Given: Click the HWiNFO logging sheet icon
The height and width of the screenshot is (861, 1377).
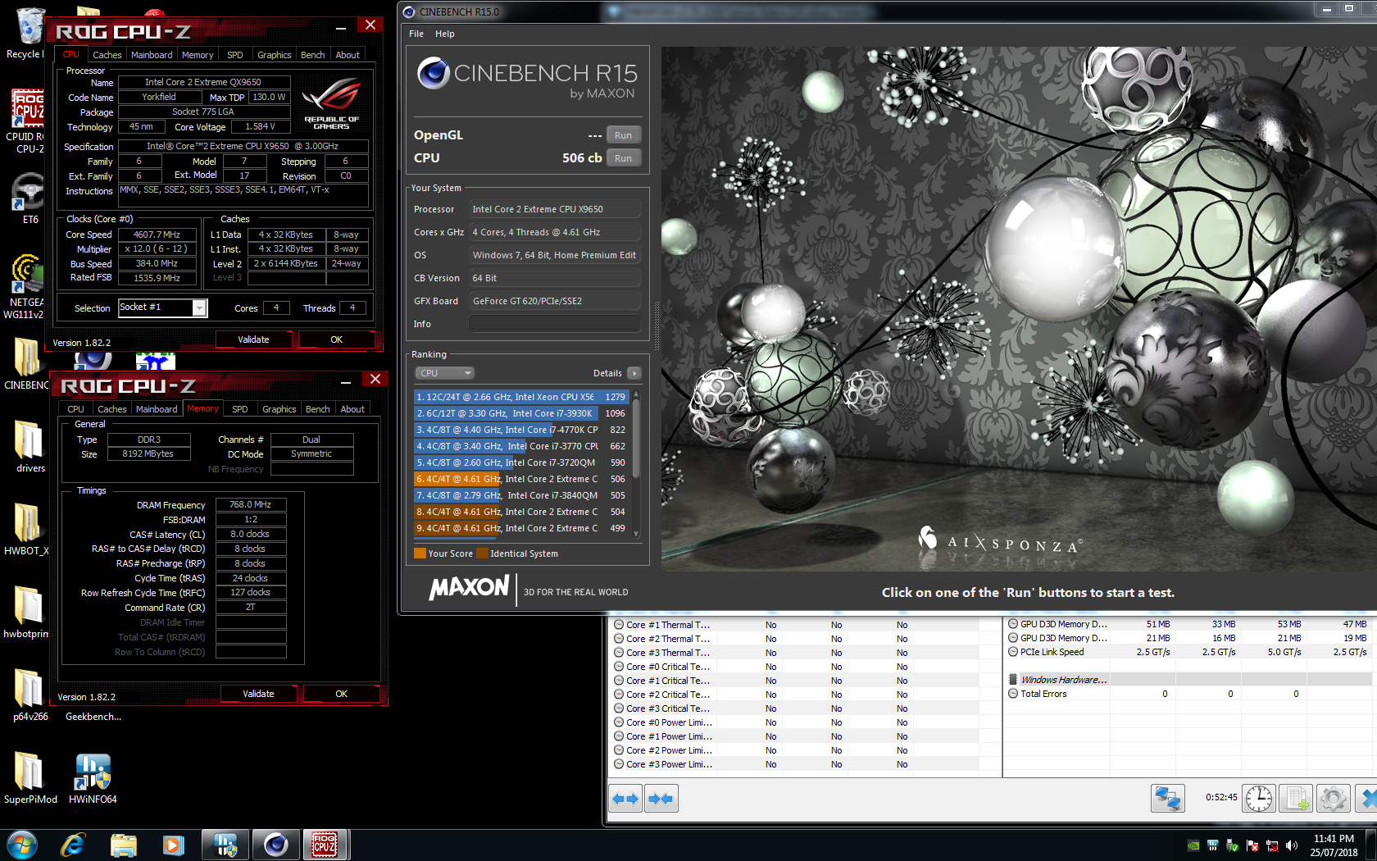Looking at the screenshot, I should [x=1296, y=798].
